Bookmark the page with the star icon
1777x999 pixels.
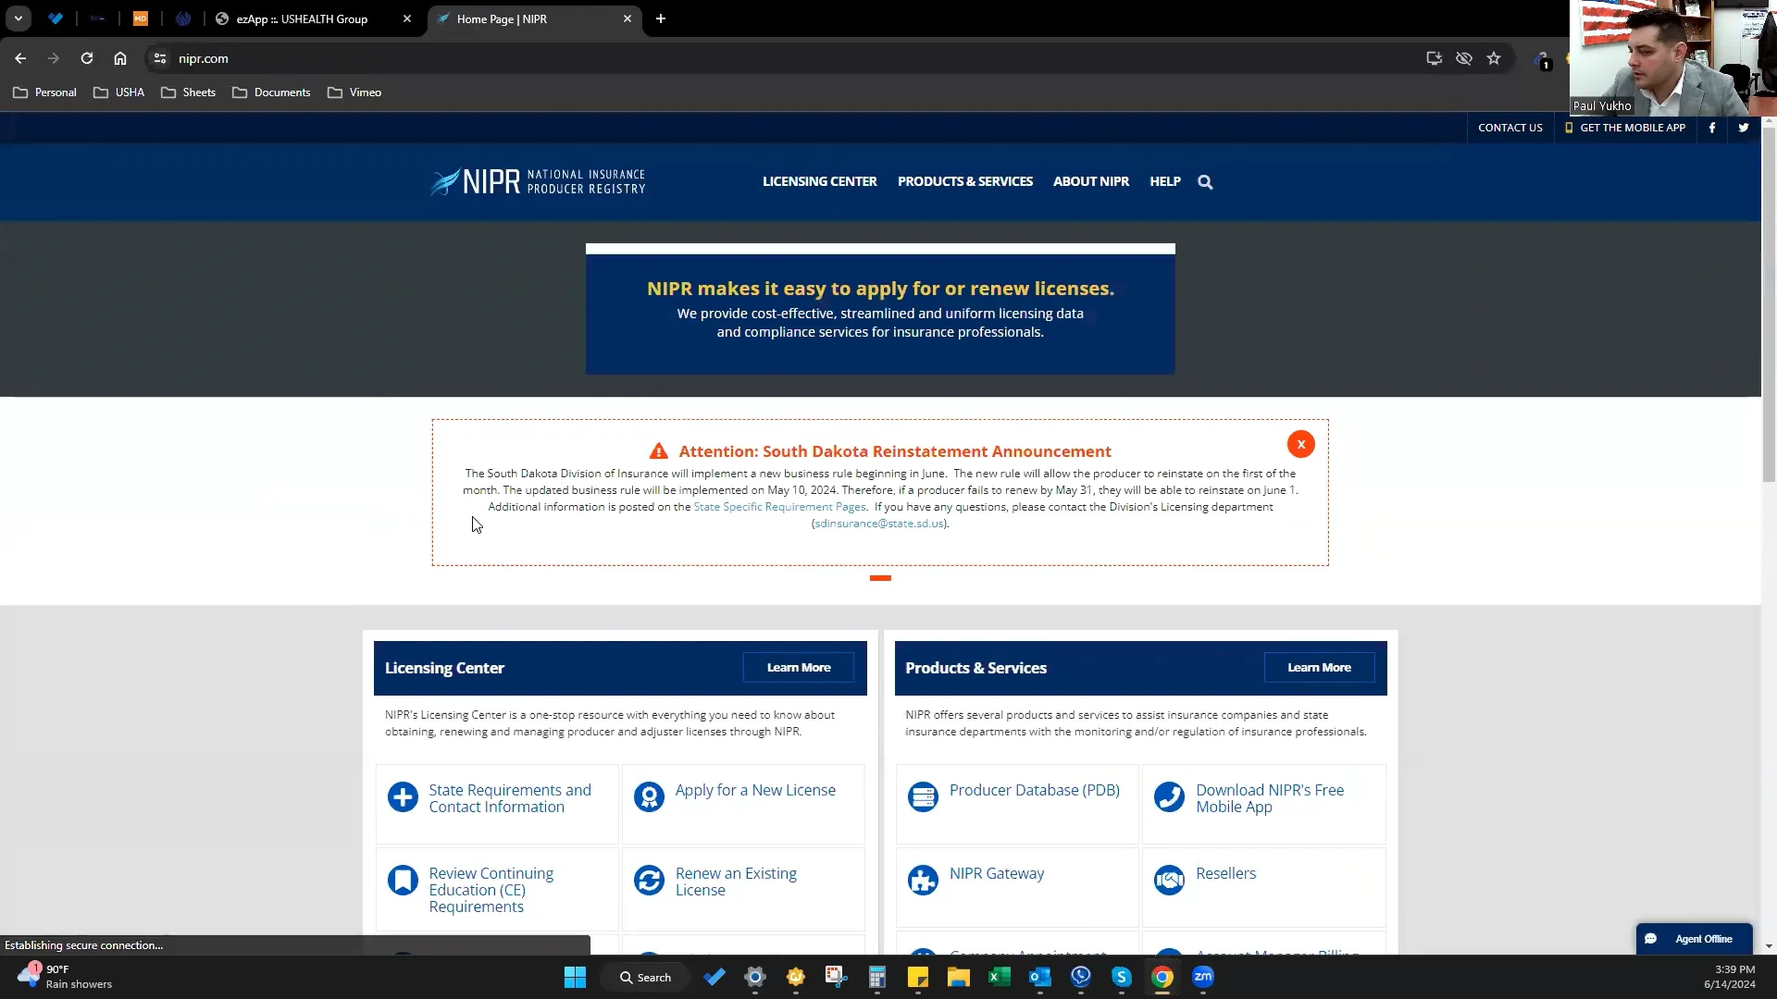point(1494,58)
